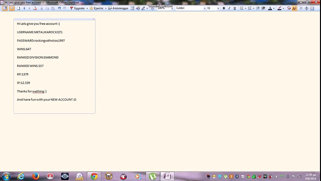Click the WINS:647 line
This screenshot has width=321, height=181.
pos(24,49)
